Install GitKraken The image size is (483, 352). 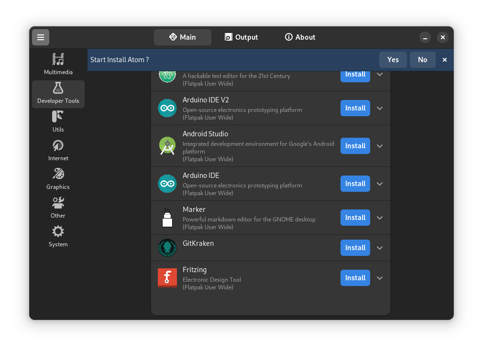pyautogui.click(x=355, y=248)
